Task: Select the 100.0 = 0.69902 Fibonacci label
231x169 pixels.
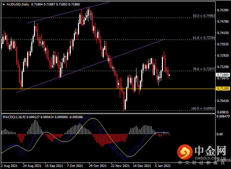Action: (203, 109)
